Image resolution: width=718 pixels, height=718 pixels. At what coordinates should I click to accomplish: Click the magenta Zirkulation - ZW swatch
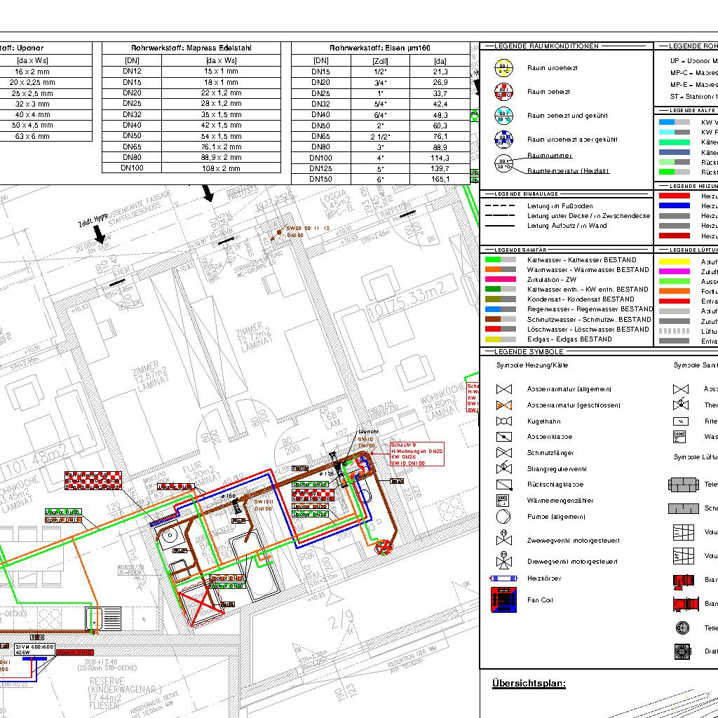coord(501,279)
